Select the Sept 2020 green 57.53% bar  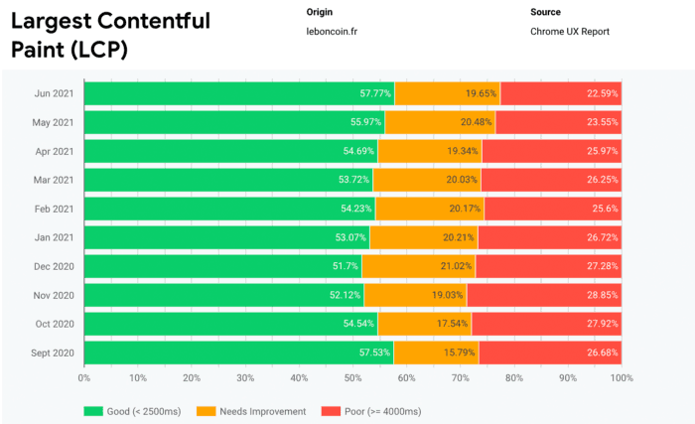pos(238,353)
